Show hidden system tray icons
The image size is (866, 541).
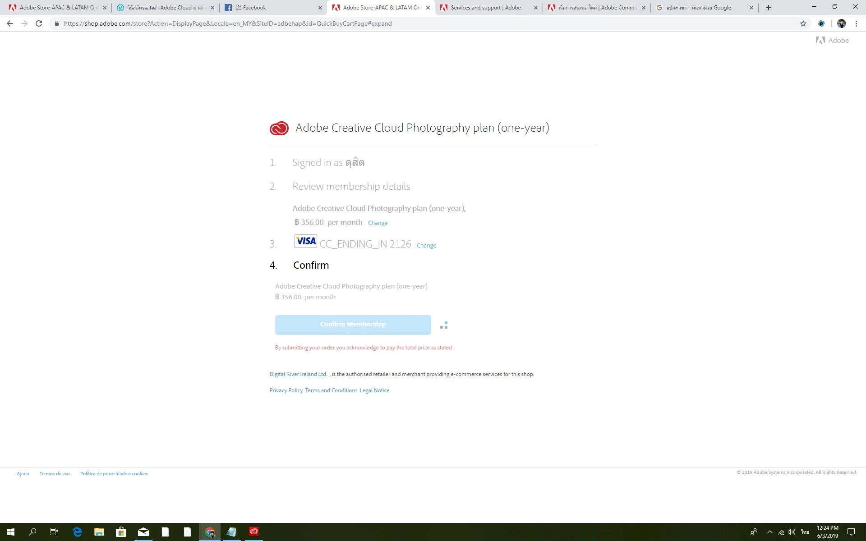coord(769,532)
